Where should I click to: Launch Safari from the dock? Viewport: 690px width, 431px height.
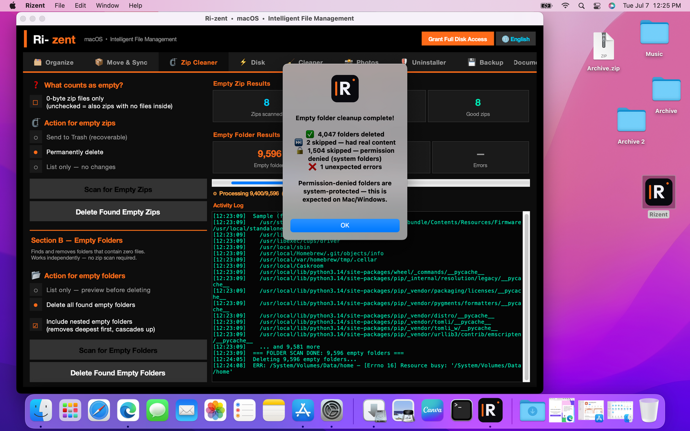click(x=99, y=410)
